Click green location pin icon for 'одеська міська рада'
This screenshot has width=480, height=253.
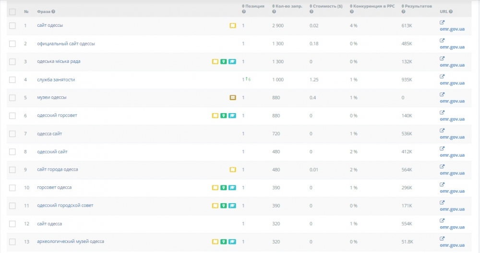[223, 61]
